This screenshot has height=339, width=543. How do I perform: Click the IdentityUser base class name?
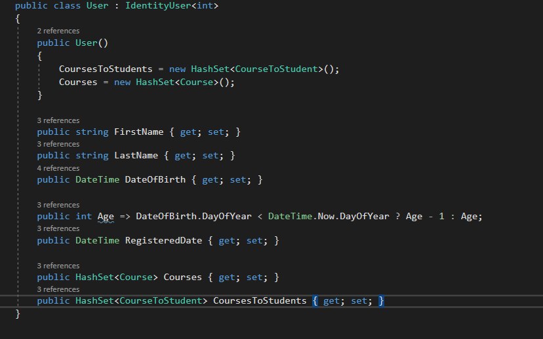tap(158, 5)
